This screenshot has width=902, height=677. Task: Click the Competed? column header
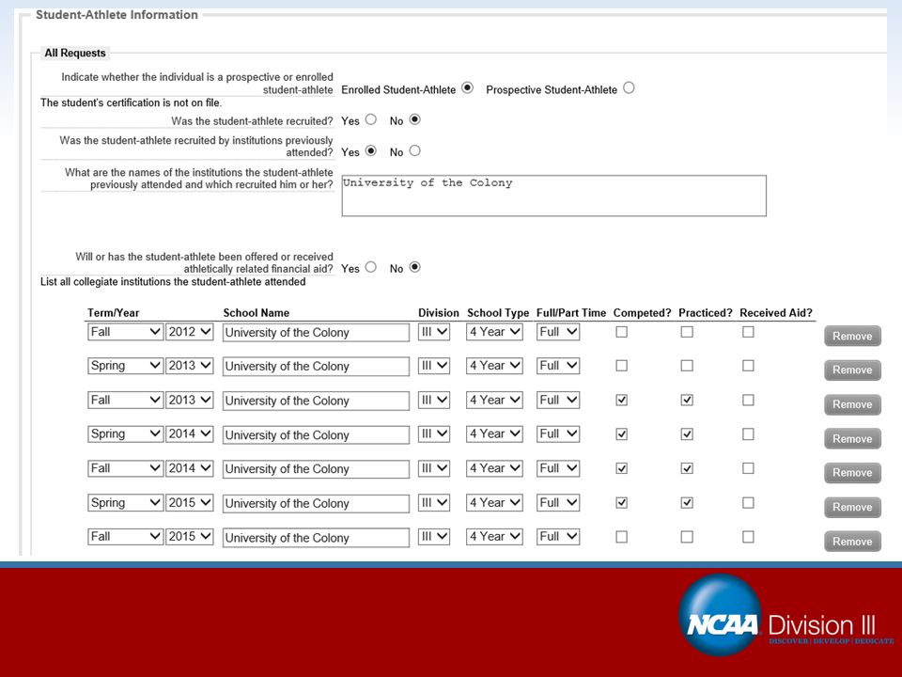pos(642,312)
